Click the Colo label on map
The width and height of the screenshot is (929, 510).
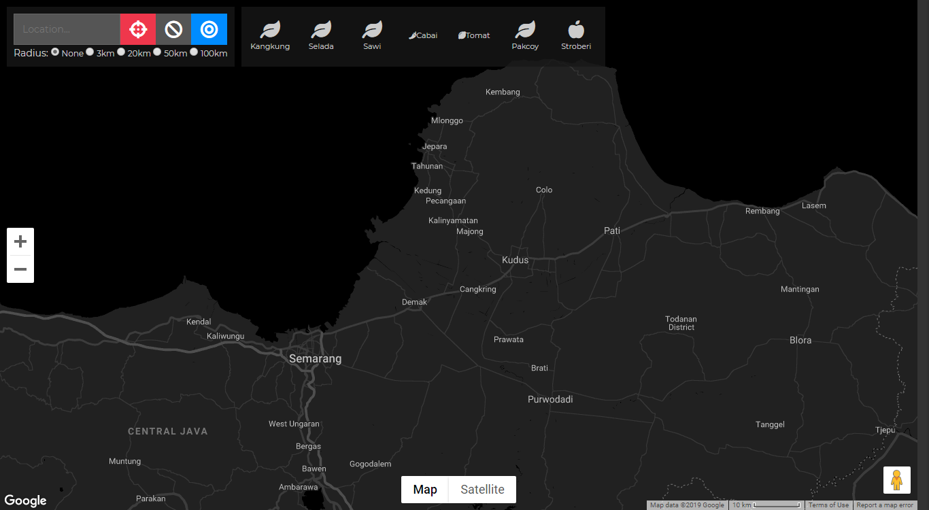pyautogui.click(x=544, y=190)
